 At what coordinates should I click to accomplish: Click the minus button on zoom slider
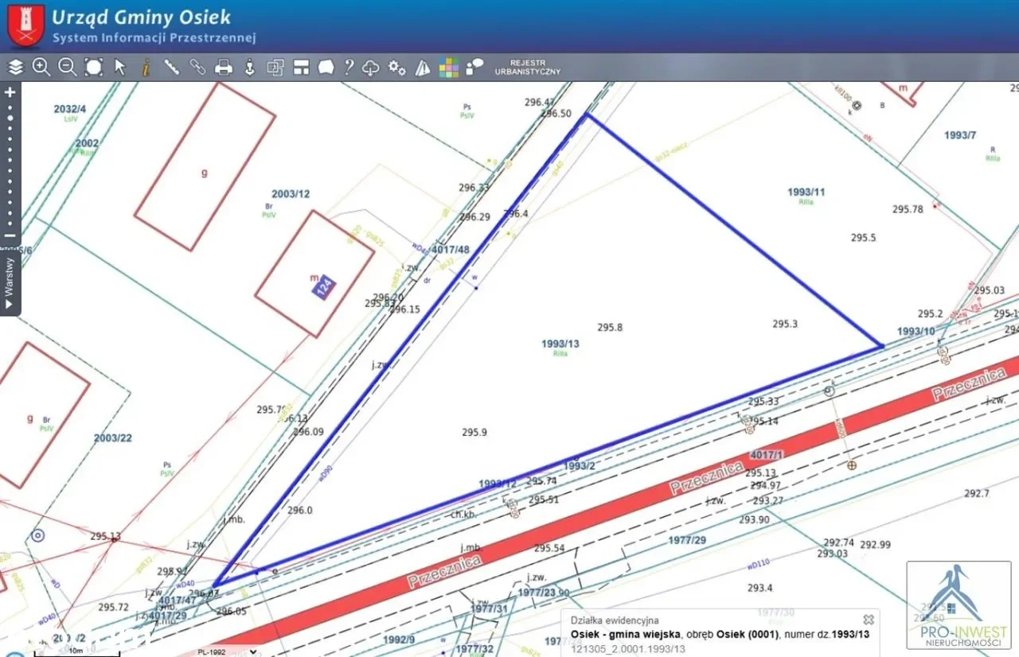tap(10, 235)
